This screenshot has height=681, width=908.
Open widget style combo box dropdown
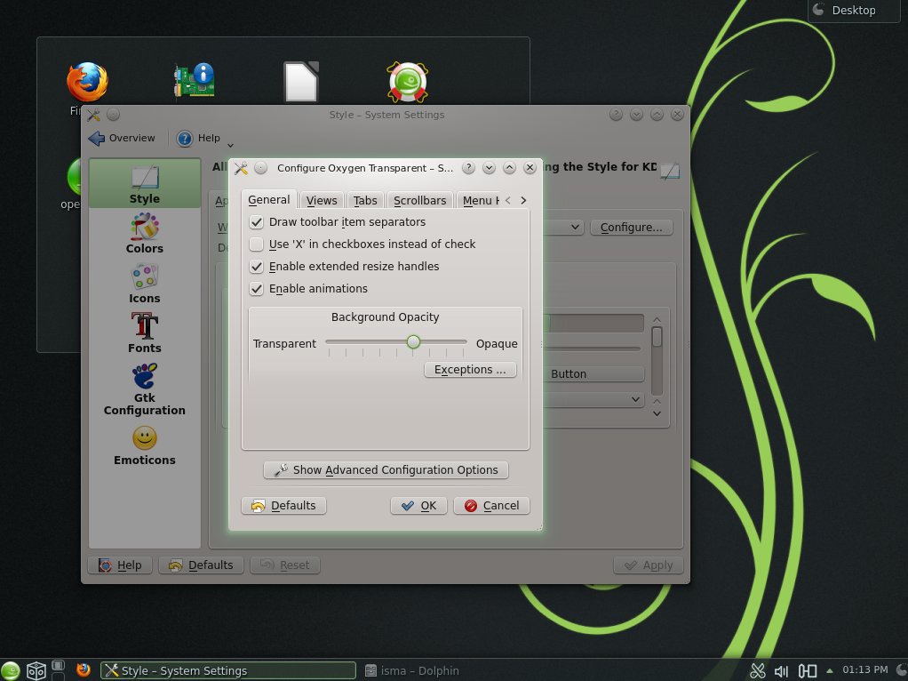click(575, 228)
